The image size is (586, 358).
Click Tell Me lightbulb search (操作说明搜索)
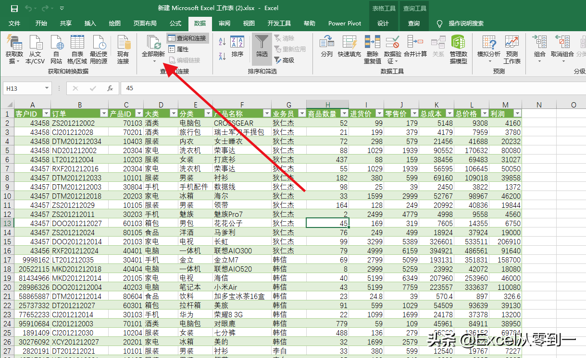(460, 24)
